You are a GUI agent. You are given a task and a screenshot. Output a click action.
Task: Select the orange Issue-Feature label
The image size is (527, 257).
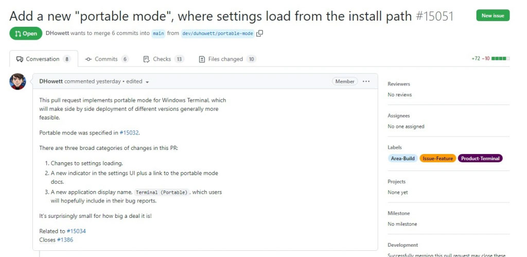point(437,159)
